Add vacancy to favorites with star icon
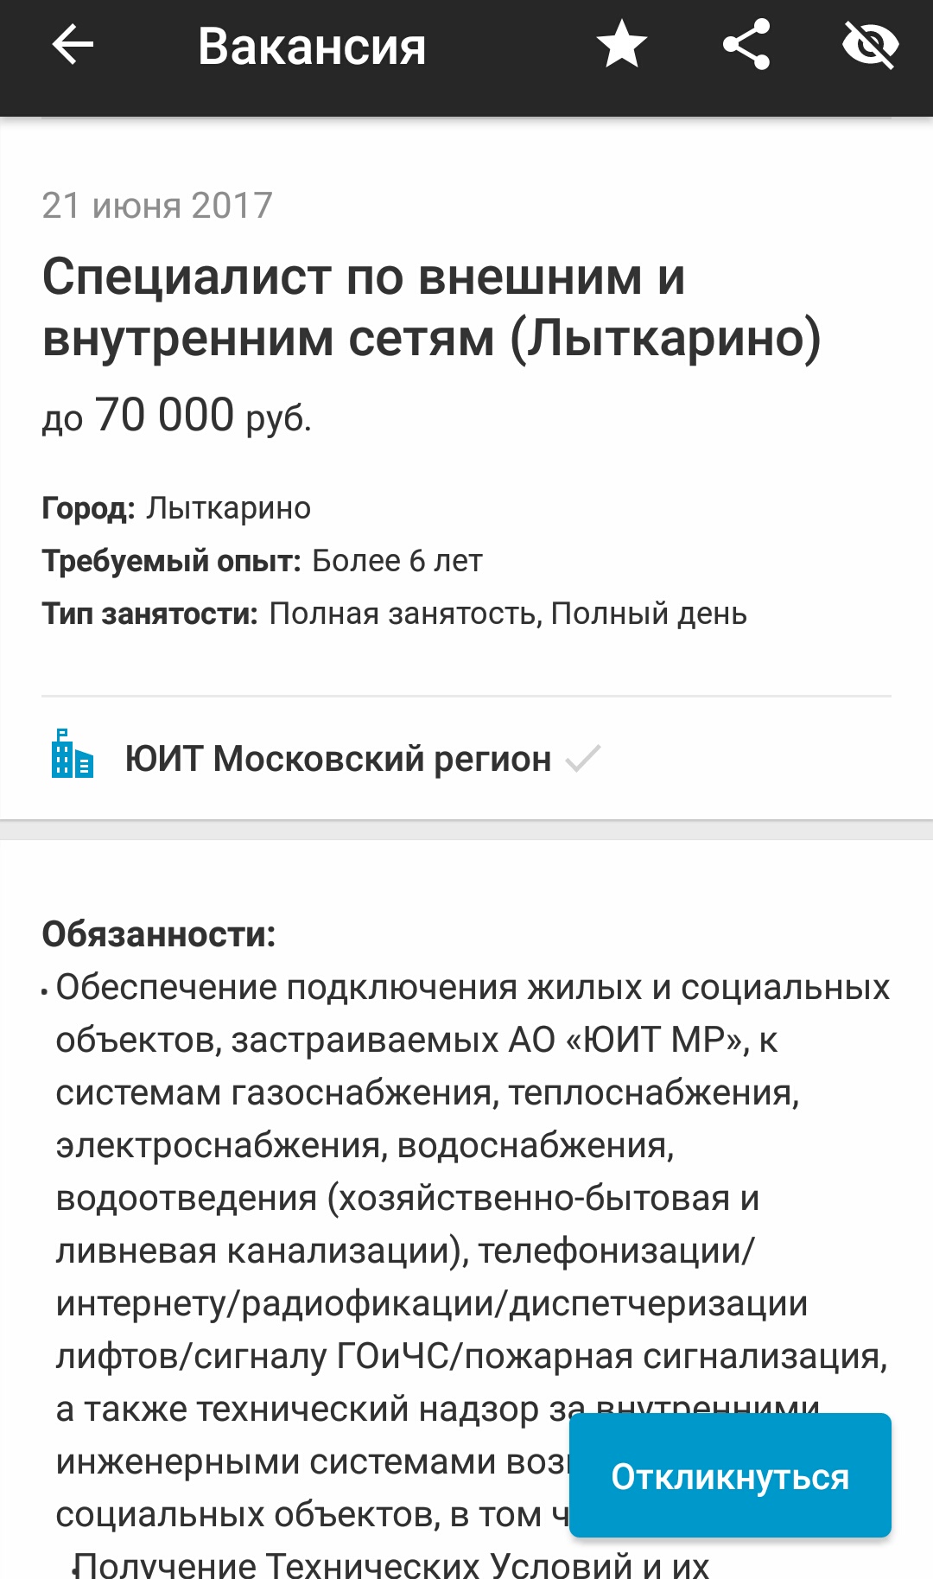 pyautogui.click(x=622, y=45)
